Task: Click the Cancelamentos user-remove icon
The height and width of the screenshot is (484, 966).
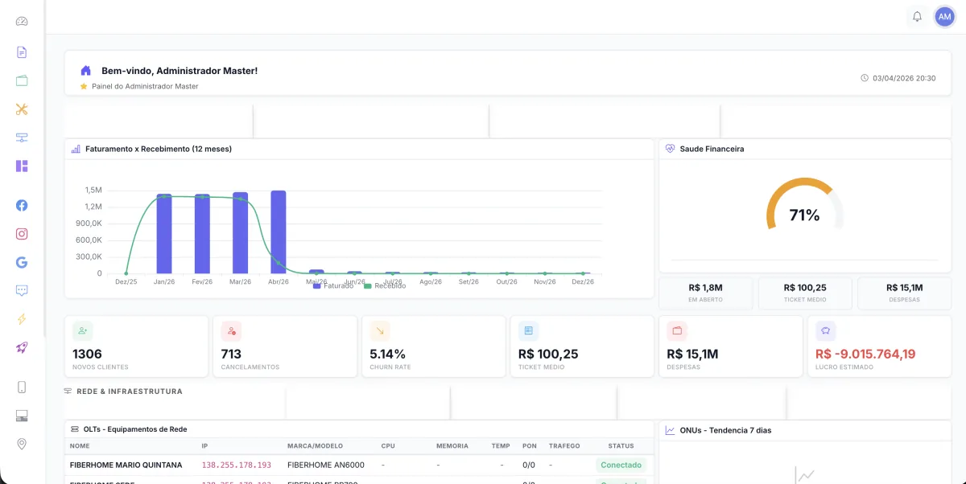Action: pyautogui.click(x=231, y=330)
